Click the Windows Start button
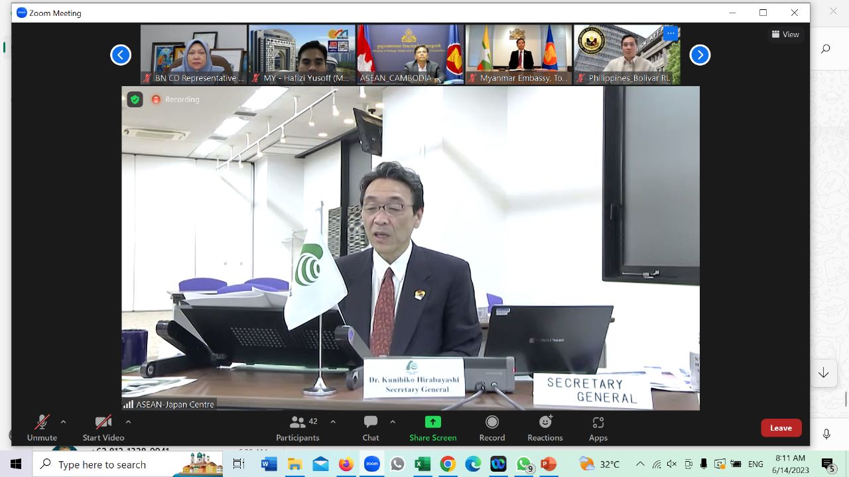 (x=16, y=464)
